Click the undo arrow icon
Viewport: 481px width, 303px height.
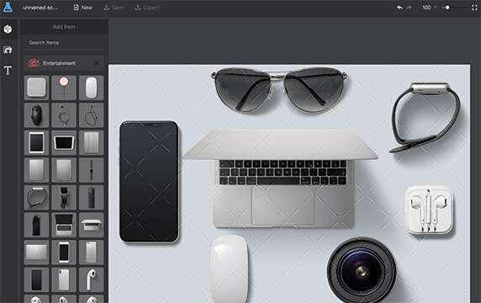tap(399, 8)
